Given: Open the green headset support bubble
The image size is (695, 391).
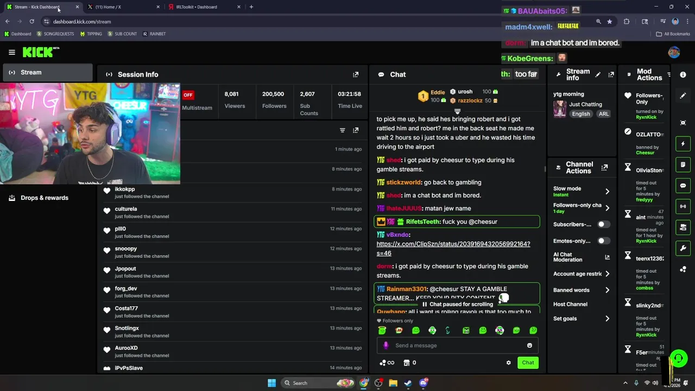Looking at the screenshot, I should coord(678,359).
